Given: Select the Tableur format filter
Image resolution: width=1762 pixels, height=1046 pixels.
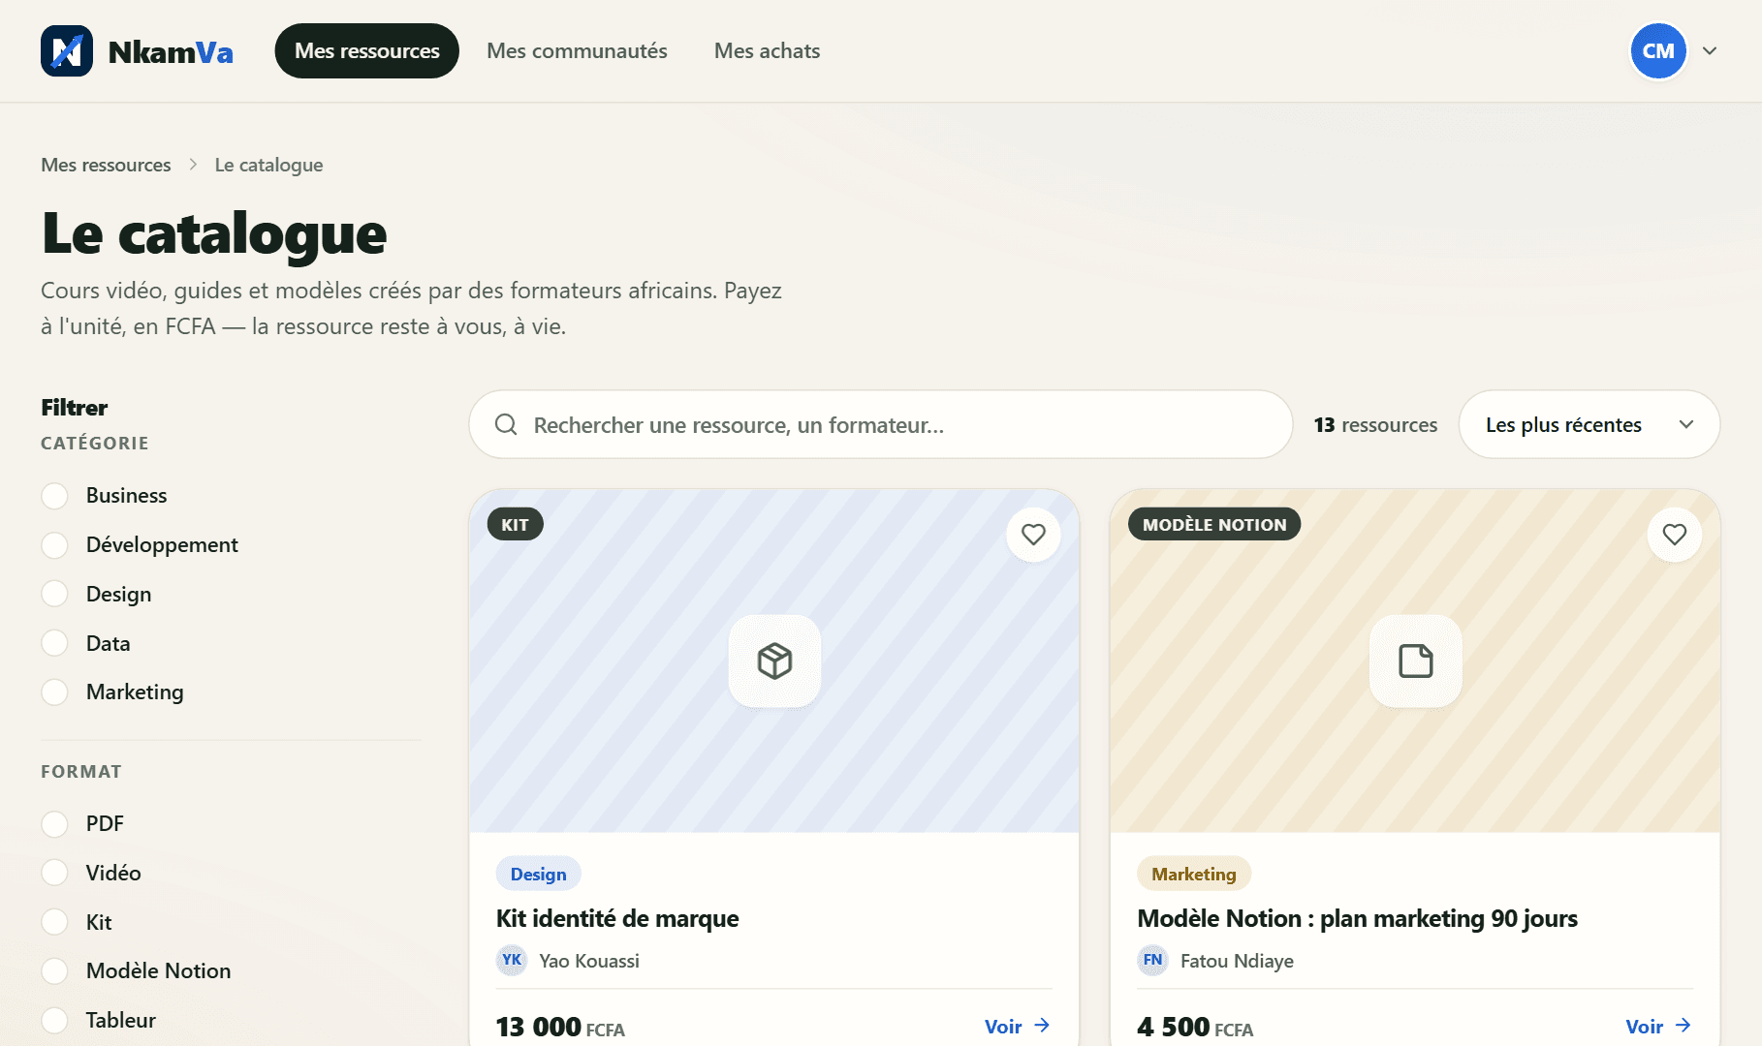Looking at the screenshot, I should [55, 1020].
